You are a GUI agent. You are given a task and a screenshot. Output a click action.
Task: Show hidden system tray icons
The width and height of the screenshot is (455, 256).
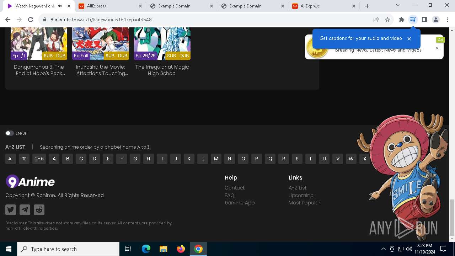383,249
